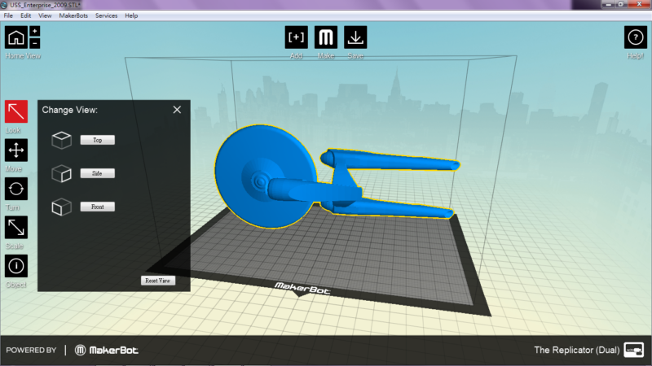Click the Replicator printer status icon
This screenshot has height=366, width=652.
pyautogui.click(x=634, y=350)
